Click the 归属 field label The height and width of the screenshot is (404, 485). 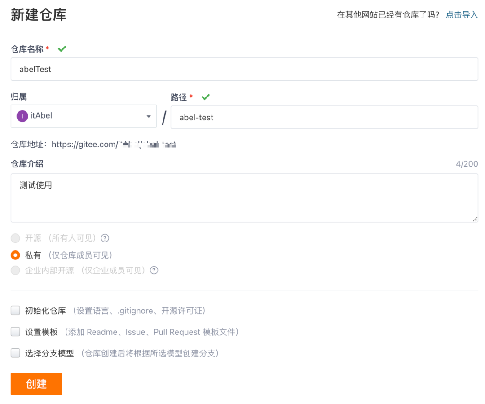19,97
